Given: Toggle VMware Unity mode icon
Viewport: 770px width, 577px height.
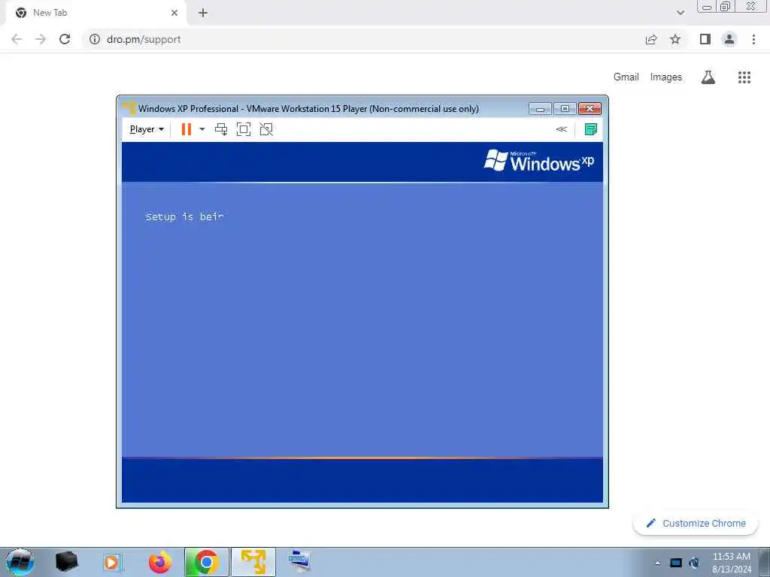Looking at the screenshot, I should pyautogui.click(x=266, y=129).
